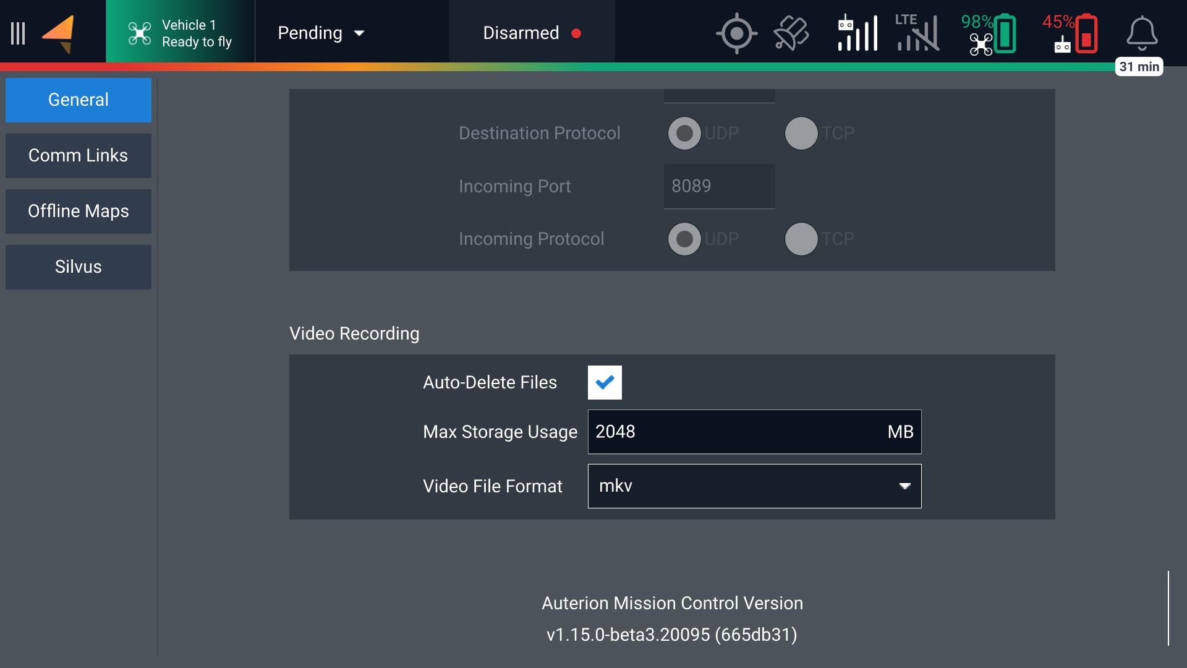Open remote controller signal strength indicator
Screen dimensions: 1187x668
coord(857,33)
